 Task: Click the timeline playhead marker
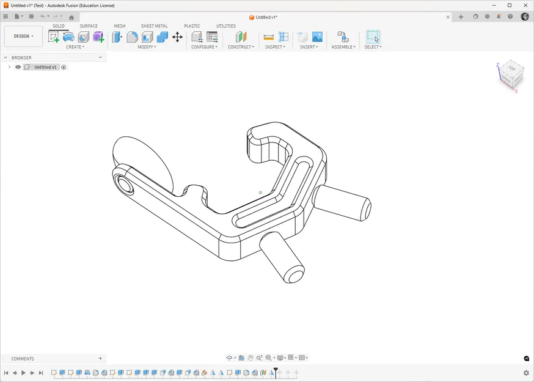click(x=276, y=372)
